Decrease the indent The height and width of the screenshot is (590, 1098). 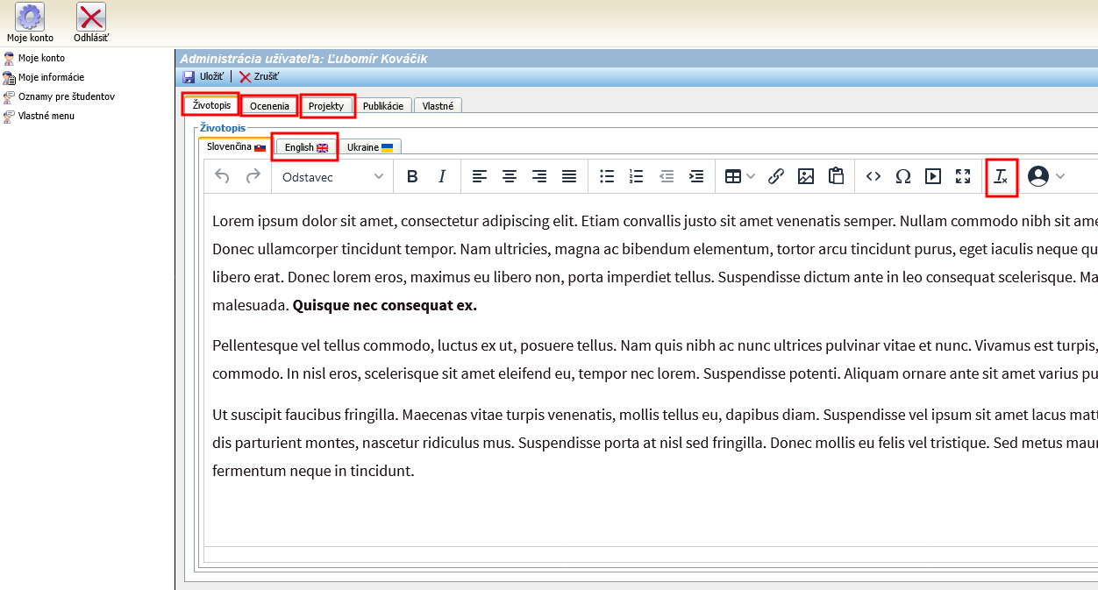pos(667,176)
